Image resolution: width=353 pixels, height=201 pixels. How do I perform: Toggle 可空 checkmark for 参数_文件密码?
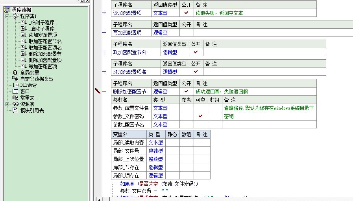click(200, 116)
